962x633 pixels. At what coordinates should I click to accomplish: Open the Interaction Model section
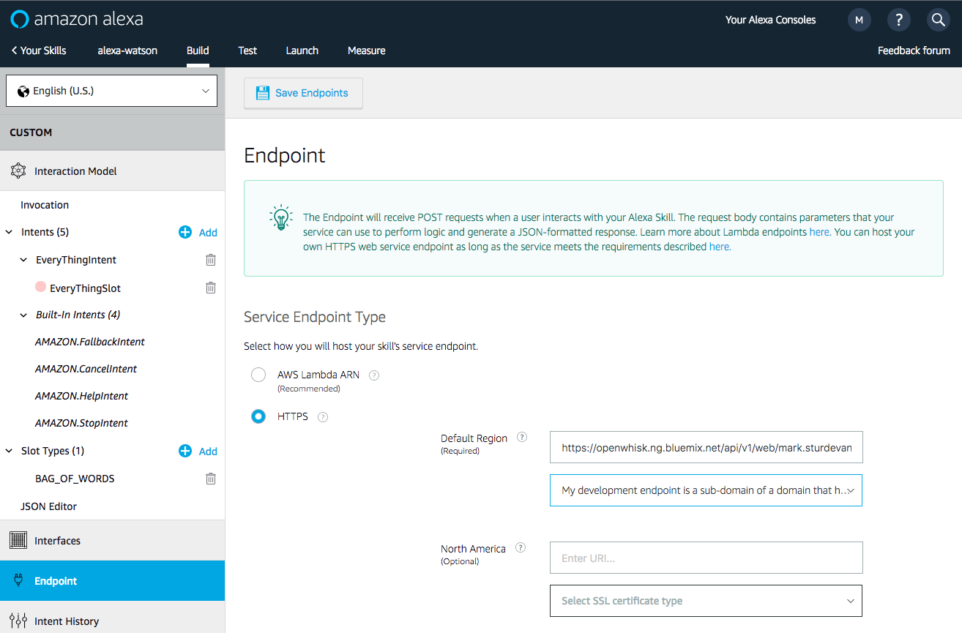click(x=112, y=171)
